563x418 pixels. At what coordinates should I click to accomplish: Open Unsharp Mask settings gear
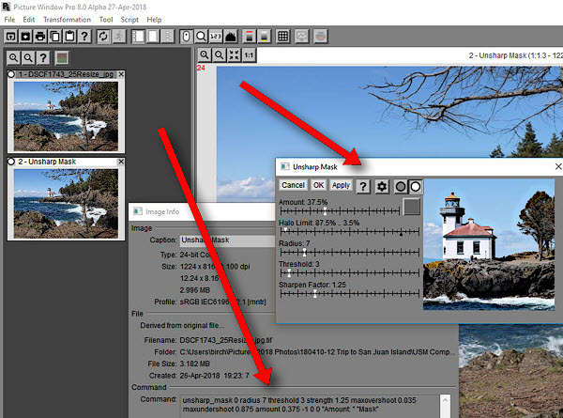(x=382, y=186)
